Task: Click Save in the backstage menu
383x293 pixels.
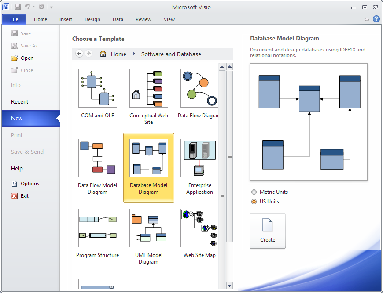Action: pyautogui.click(x=21, y=33)
